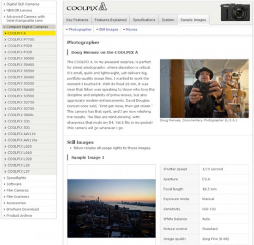Open COOLPIX S2750 in the sidebar
Image resolution: width=254 pixels, height=245 pixels.
(29, 102)
